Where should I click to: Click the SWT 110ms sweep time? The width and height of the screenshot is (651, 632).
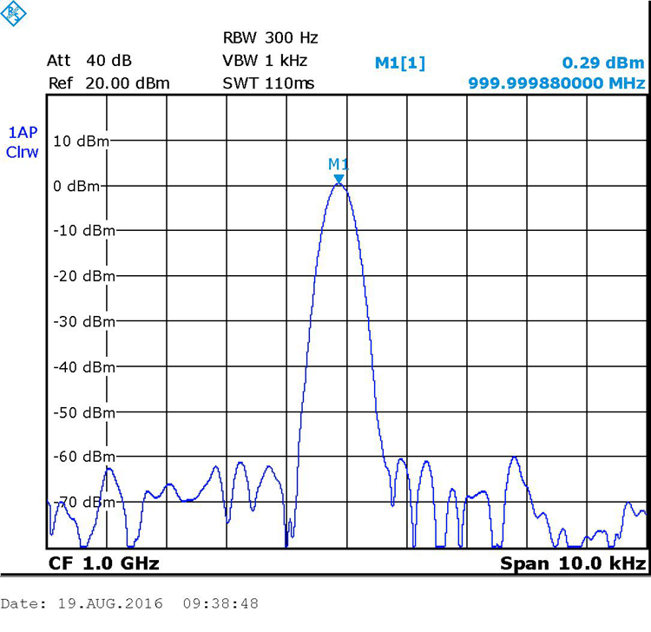tap(268, 83)
